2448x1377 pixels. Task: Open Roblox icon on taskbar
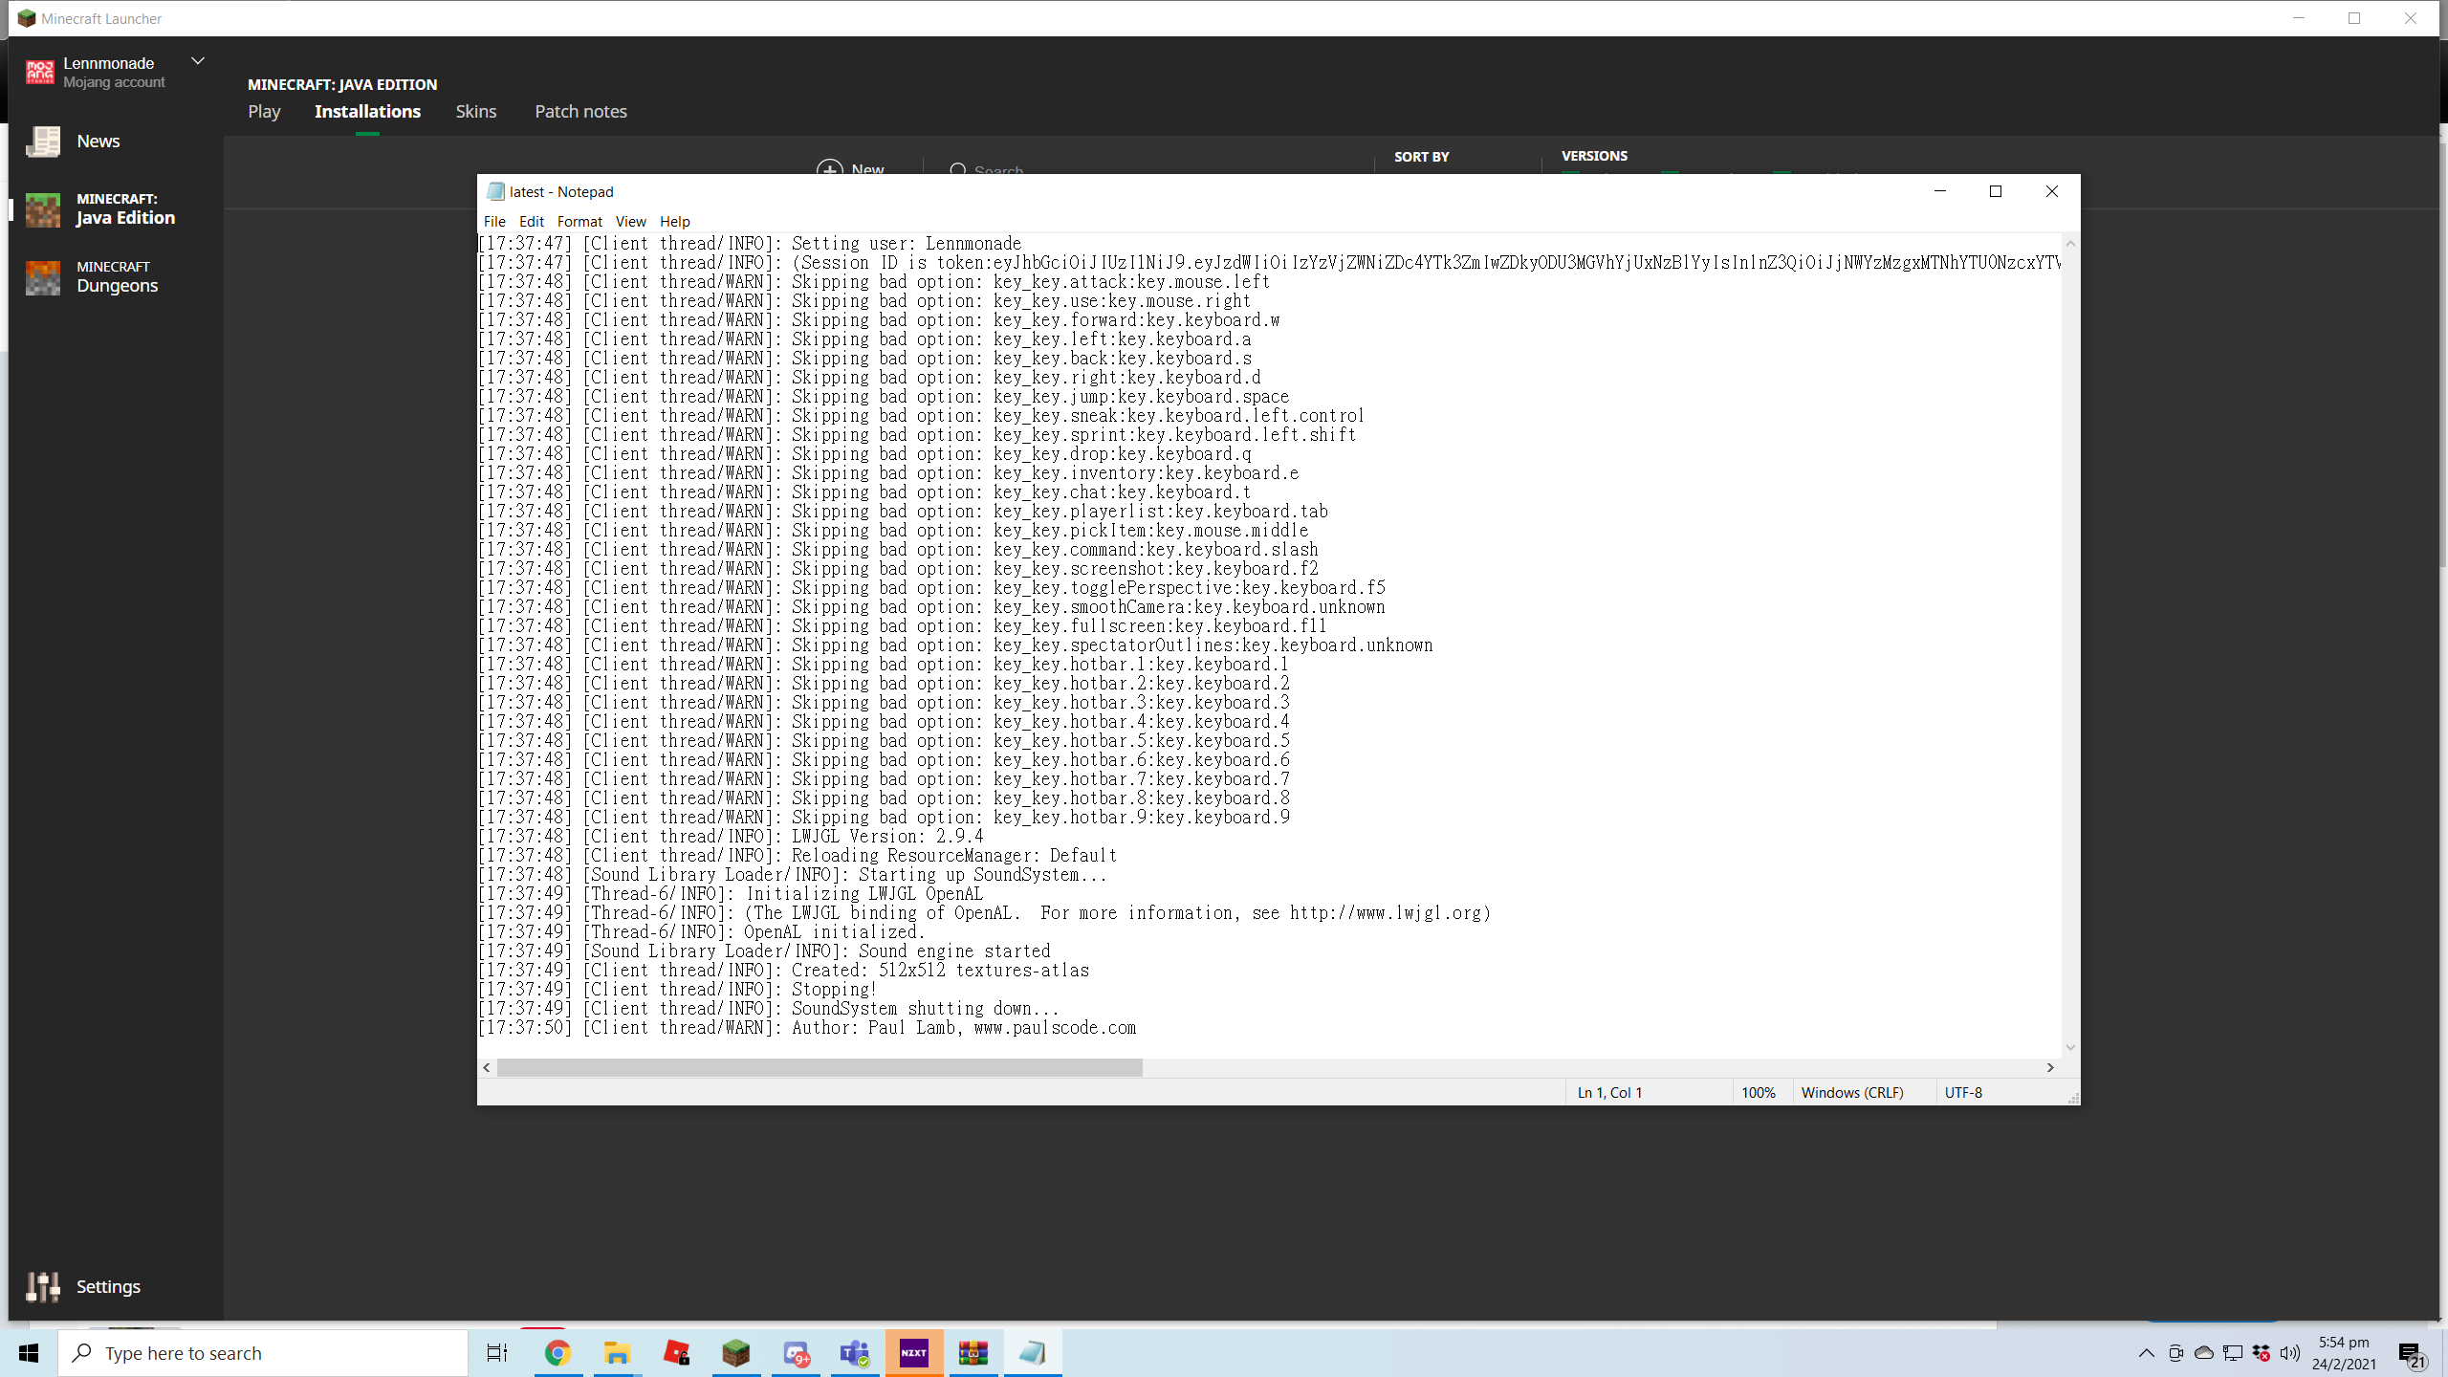676,1353
